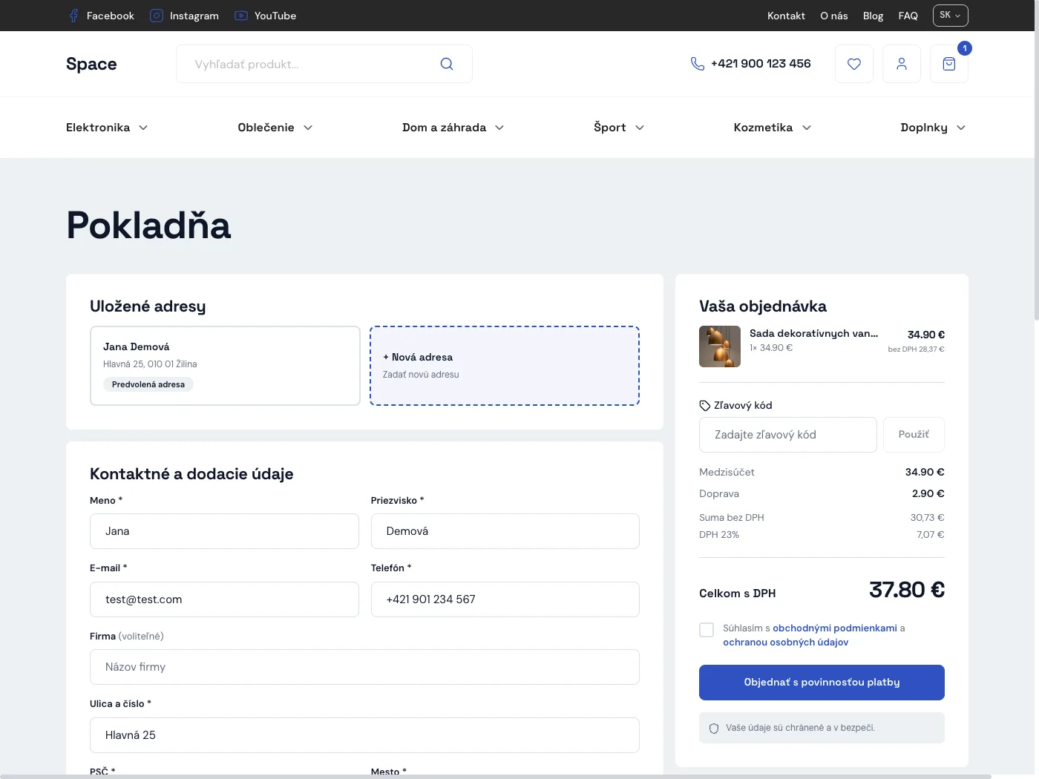Screen dimensions: 1039x779
Task: Open the obchodnými podmienkami link
Action: click(835, 628)
